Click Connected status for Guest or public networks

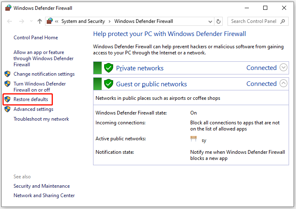(262, 83)
